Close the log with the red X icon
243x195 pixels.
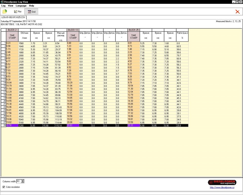tap(237, 12)
